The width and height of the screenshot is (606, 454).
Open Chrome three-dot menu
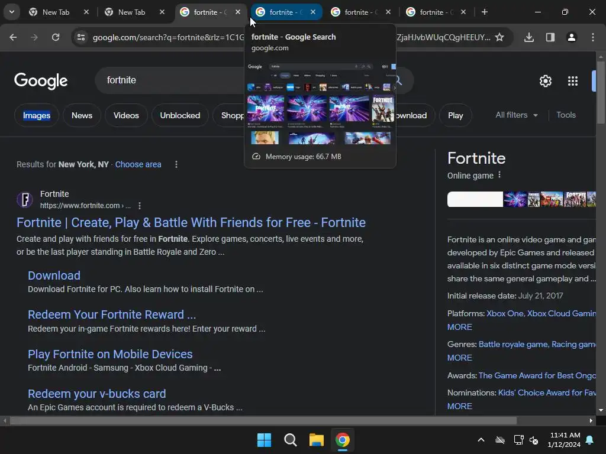[593, 37]
